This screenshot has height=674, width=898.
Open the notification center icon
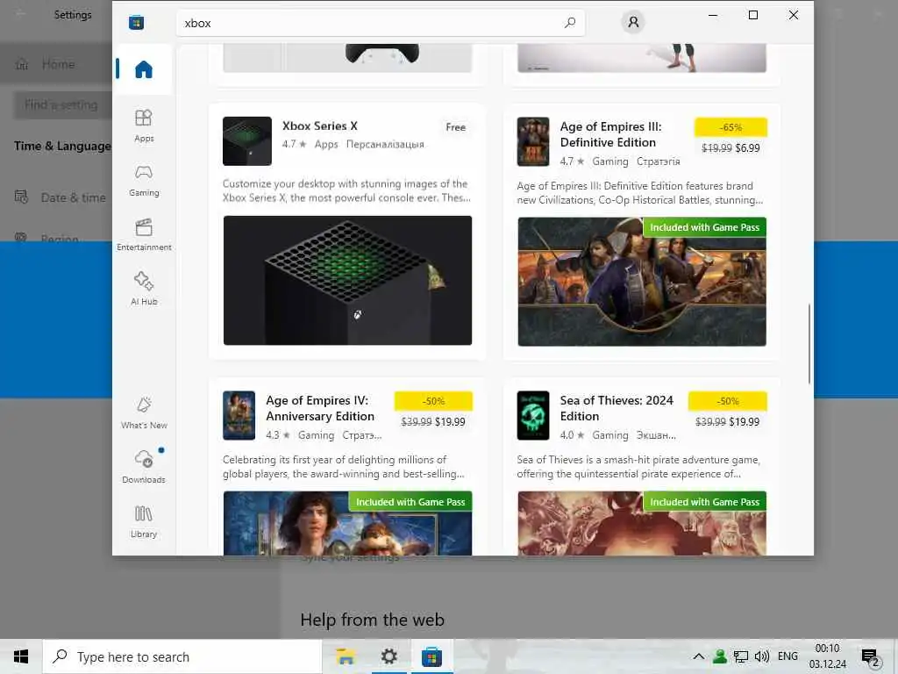point(870,656)
